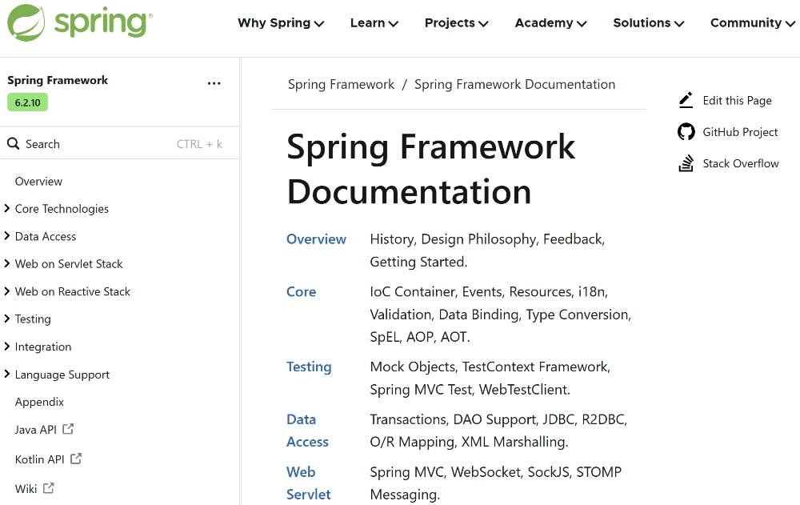Expand the Testing section in the sidebar
The image size is (800, 505).
click(7, 319)
